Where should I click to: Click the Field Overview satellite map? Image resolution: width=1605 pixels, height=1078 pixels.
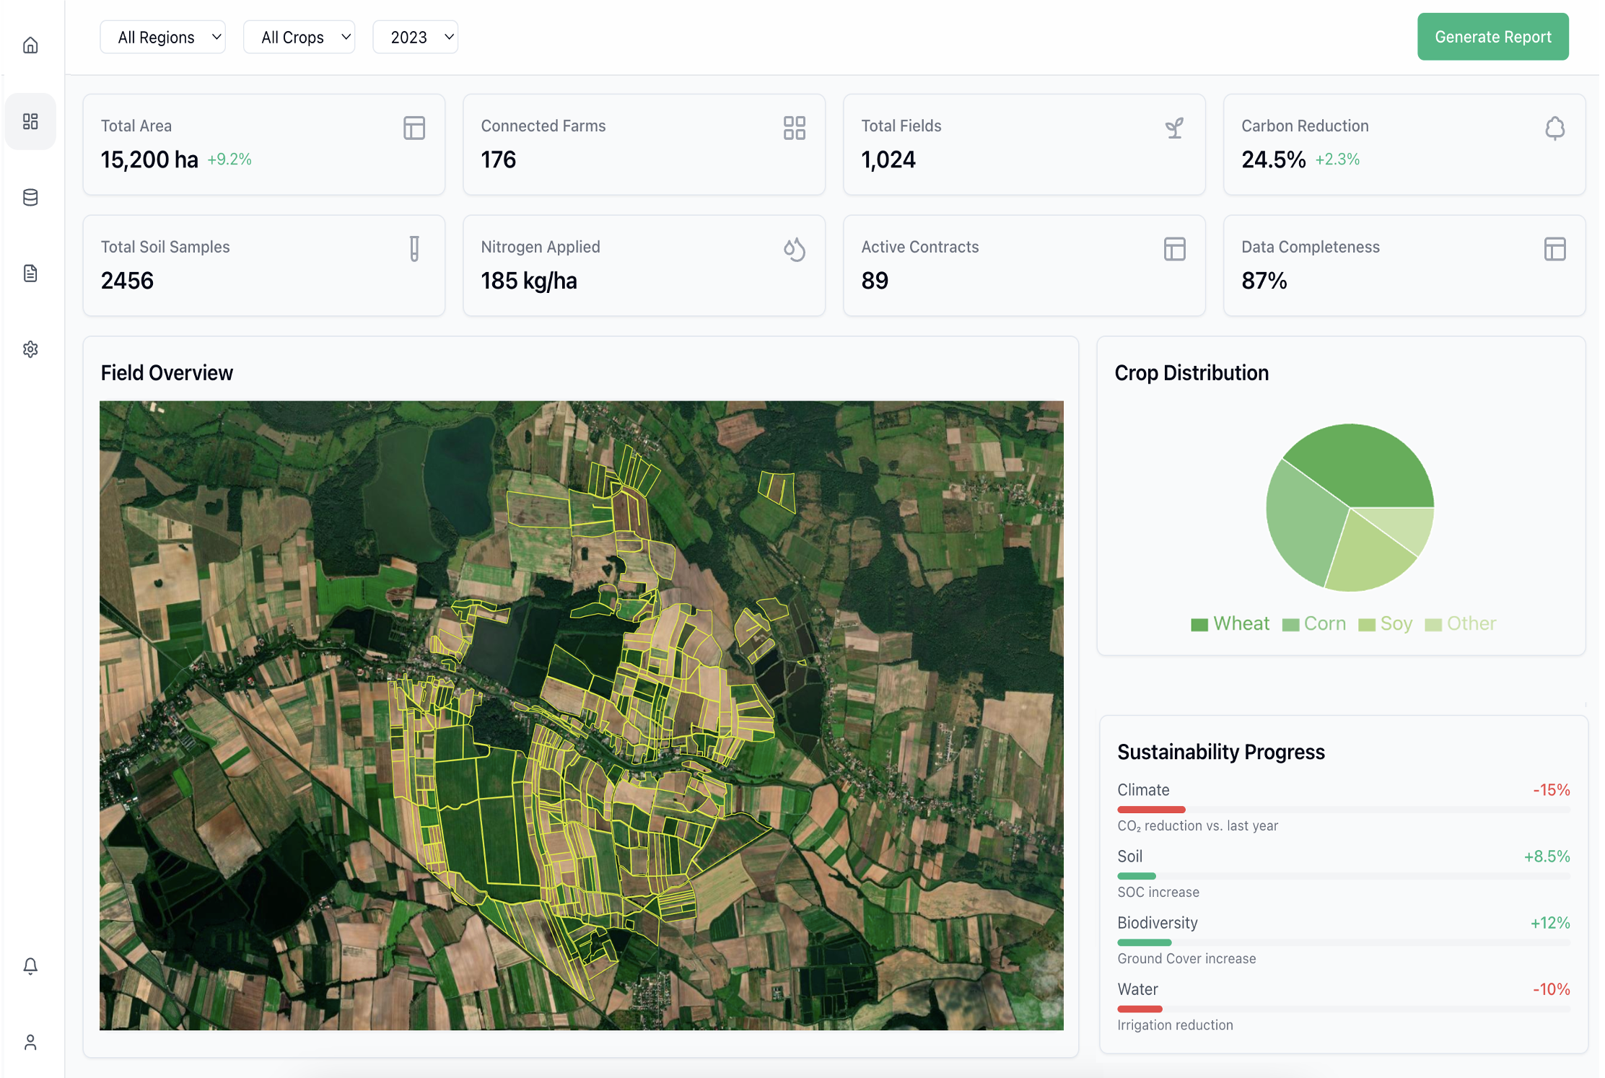coord(581,715)
